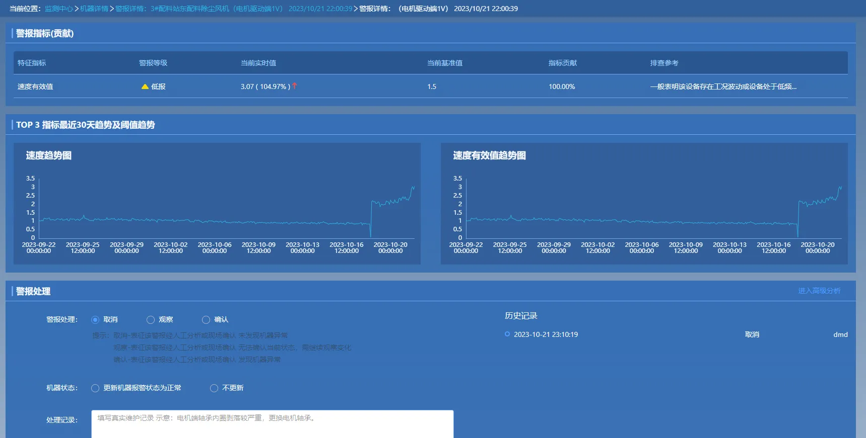Open 进入高级分析 link
The width and height of the screenshot is (866, 438).
point(819,291)
